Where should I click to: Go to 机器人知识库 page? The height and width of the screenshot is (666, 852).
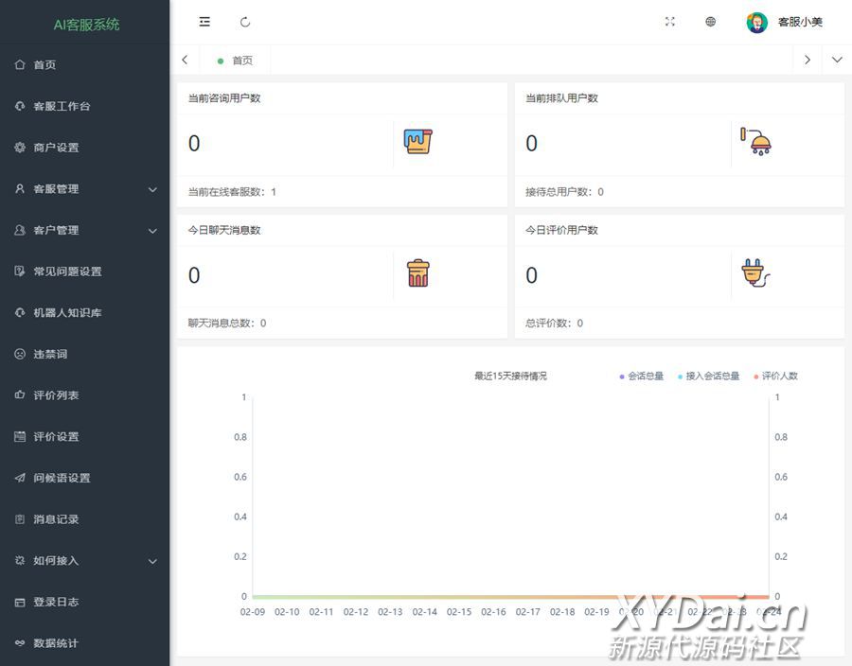point(66,312)
